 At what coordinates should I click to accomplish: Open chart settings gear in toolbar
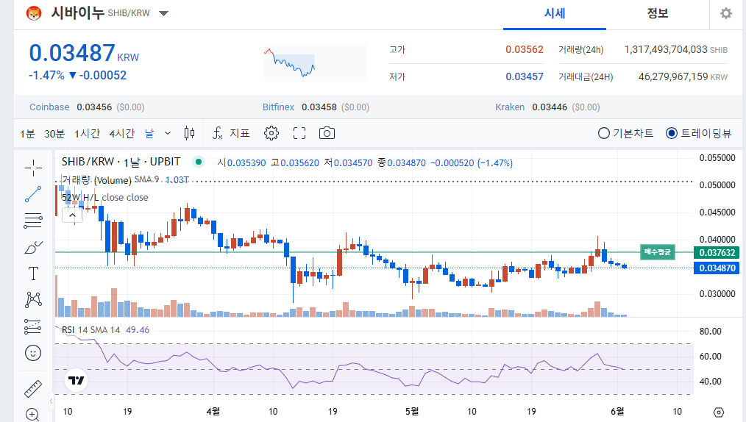[x=271, y=134]
